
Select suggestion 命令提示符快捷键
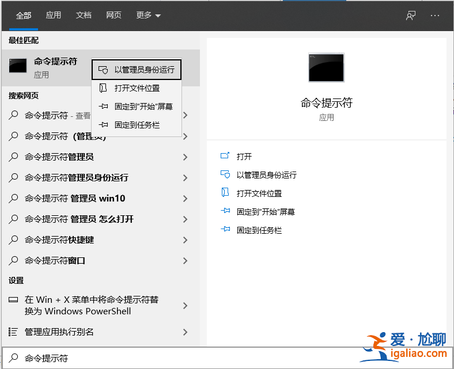click(x=59, y=240)
